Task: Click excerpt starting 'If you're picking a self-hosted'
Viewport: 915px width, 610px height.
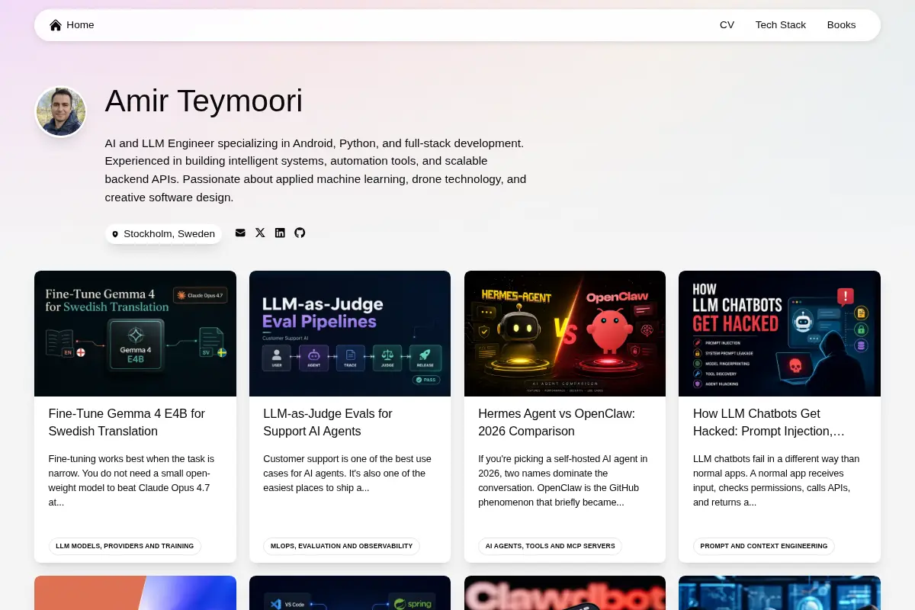Action: pyautogui.click(x=563, y=480)
